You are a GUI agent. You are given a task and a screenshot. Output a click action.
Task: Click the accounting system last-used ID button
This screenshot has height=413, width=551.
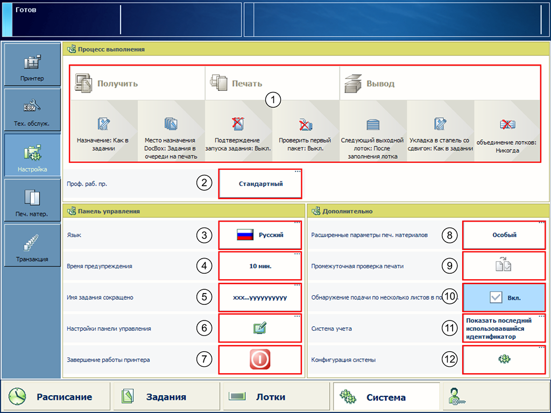[x=504, y=329]
